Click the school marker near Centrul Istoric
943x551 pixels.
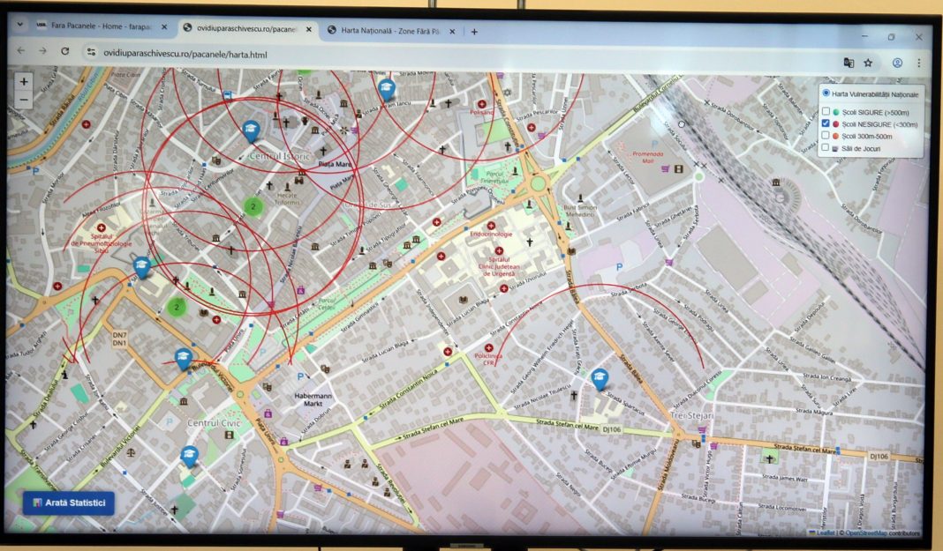pyautogui.click(x=251, y=132)
